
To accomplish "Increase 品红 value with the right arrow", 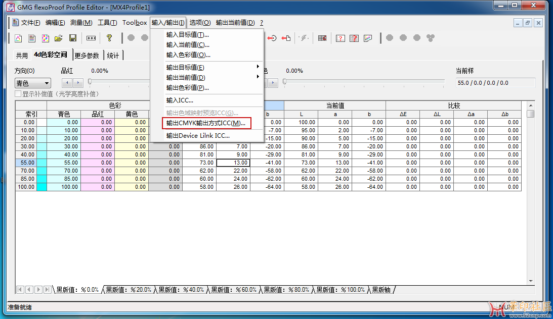I will (x=78, y=83).
